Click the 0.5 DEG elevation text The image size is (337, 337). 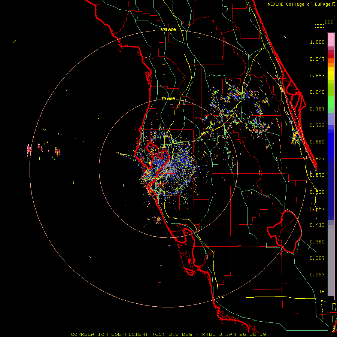(180, 334)
